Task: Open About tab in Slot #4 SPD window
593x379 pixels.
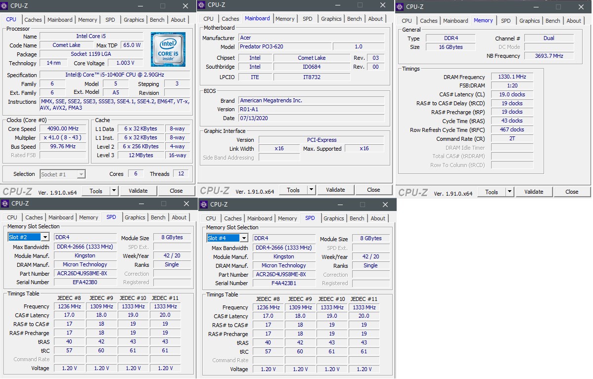Action: coord(378,218)
